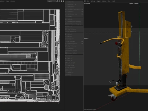Viewport: 148px width, 111px height.
Task: Click the hand pan icon in UV toolbar
Action: [61, 1]
